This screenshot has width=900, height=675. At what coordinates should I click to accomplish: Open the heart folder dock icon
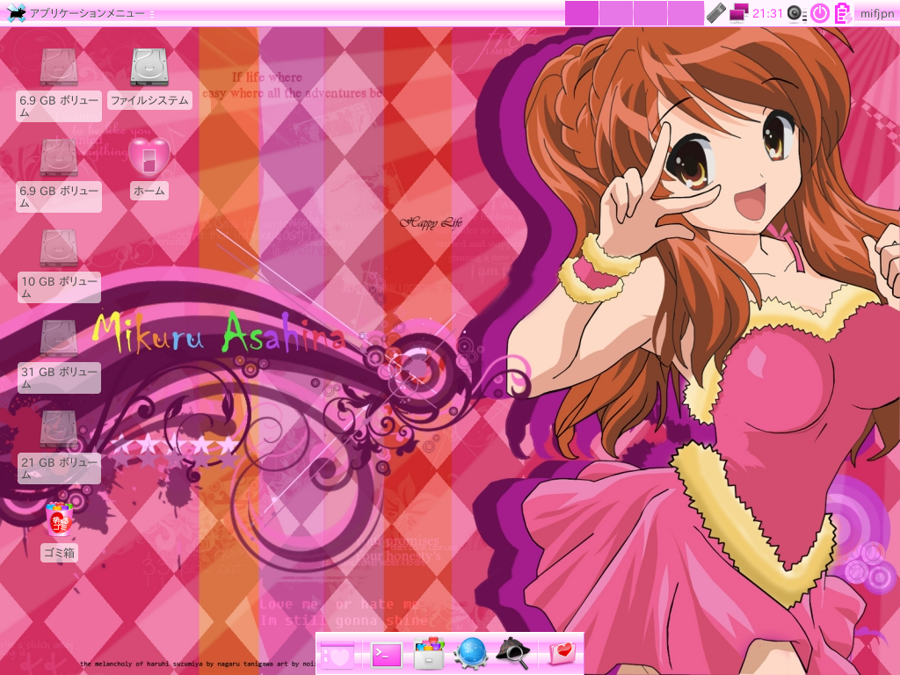click(x=562, y=653)
